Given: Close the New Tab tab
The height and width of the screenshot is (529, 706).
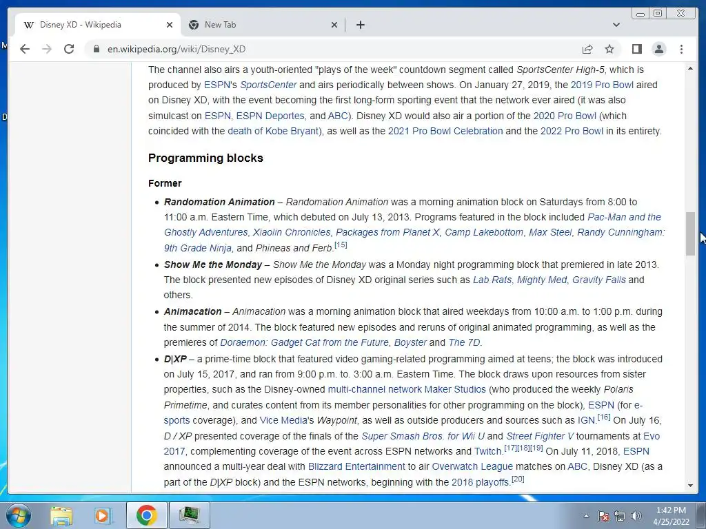Looking at the screenshot, I should click(x=334, y=25).
